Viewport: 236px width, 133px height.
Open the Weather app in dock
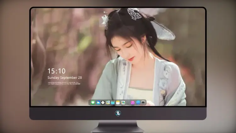[x=98, y=102]
